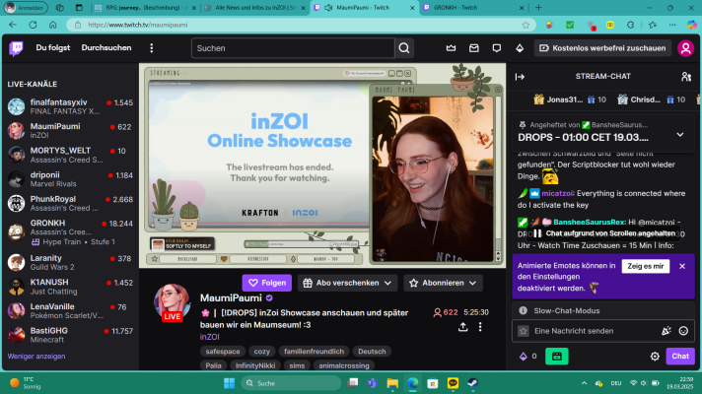The height and width of the screenshot is (394, 702).
Task: Open Microsoft Store taskbar icon
Action: pos(433,383)
